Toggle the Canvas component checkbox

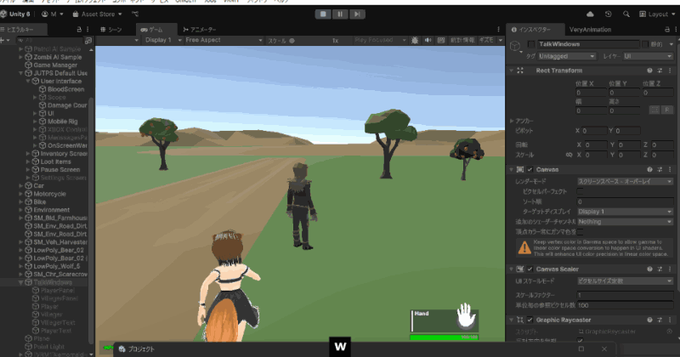click(x=530, y=170)
